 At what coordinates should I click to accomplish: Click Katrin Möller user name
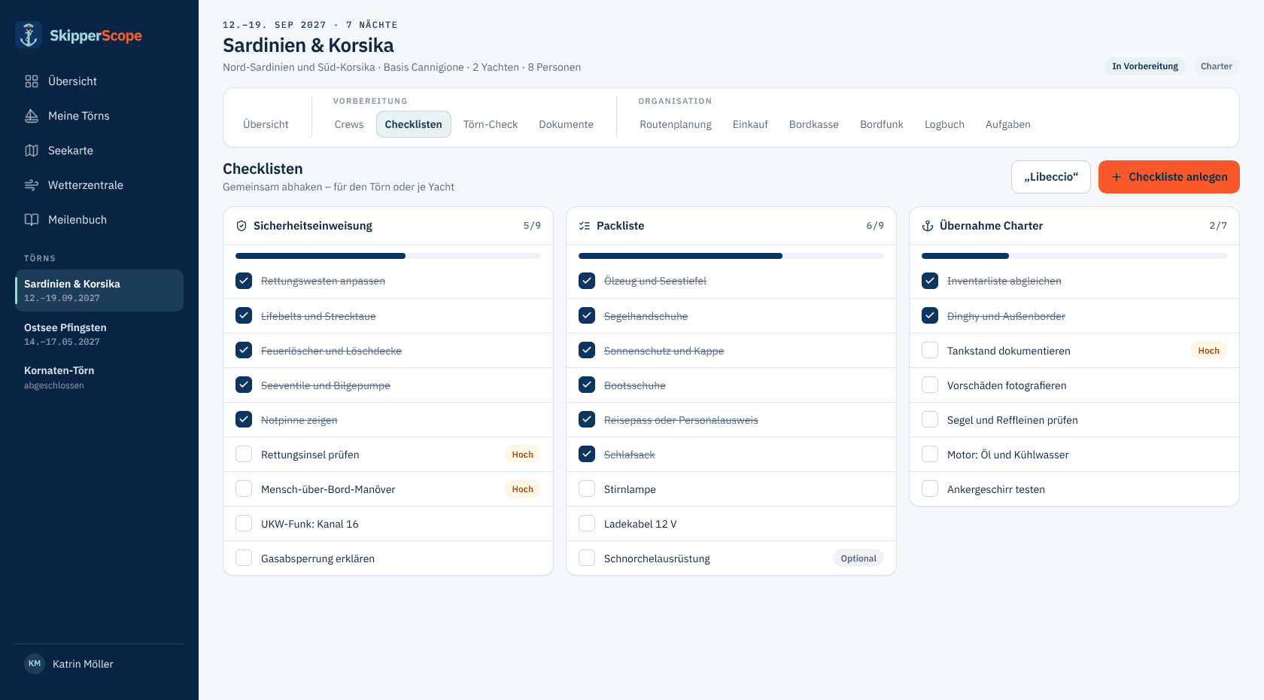coord(83,664)
